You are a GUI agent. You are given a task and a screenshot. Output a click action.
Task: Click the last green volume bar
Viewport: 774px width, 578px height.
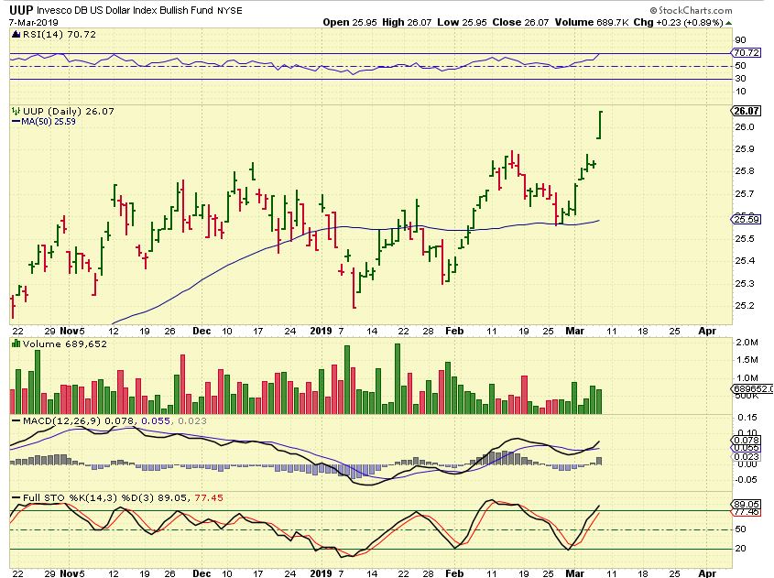tap(599, 401)
